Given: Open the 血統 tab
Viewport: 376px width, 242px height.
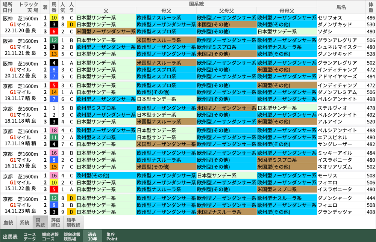Looking at the screenshot, I should [x=8, y=222].
